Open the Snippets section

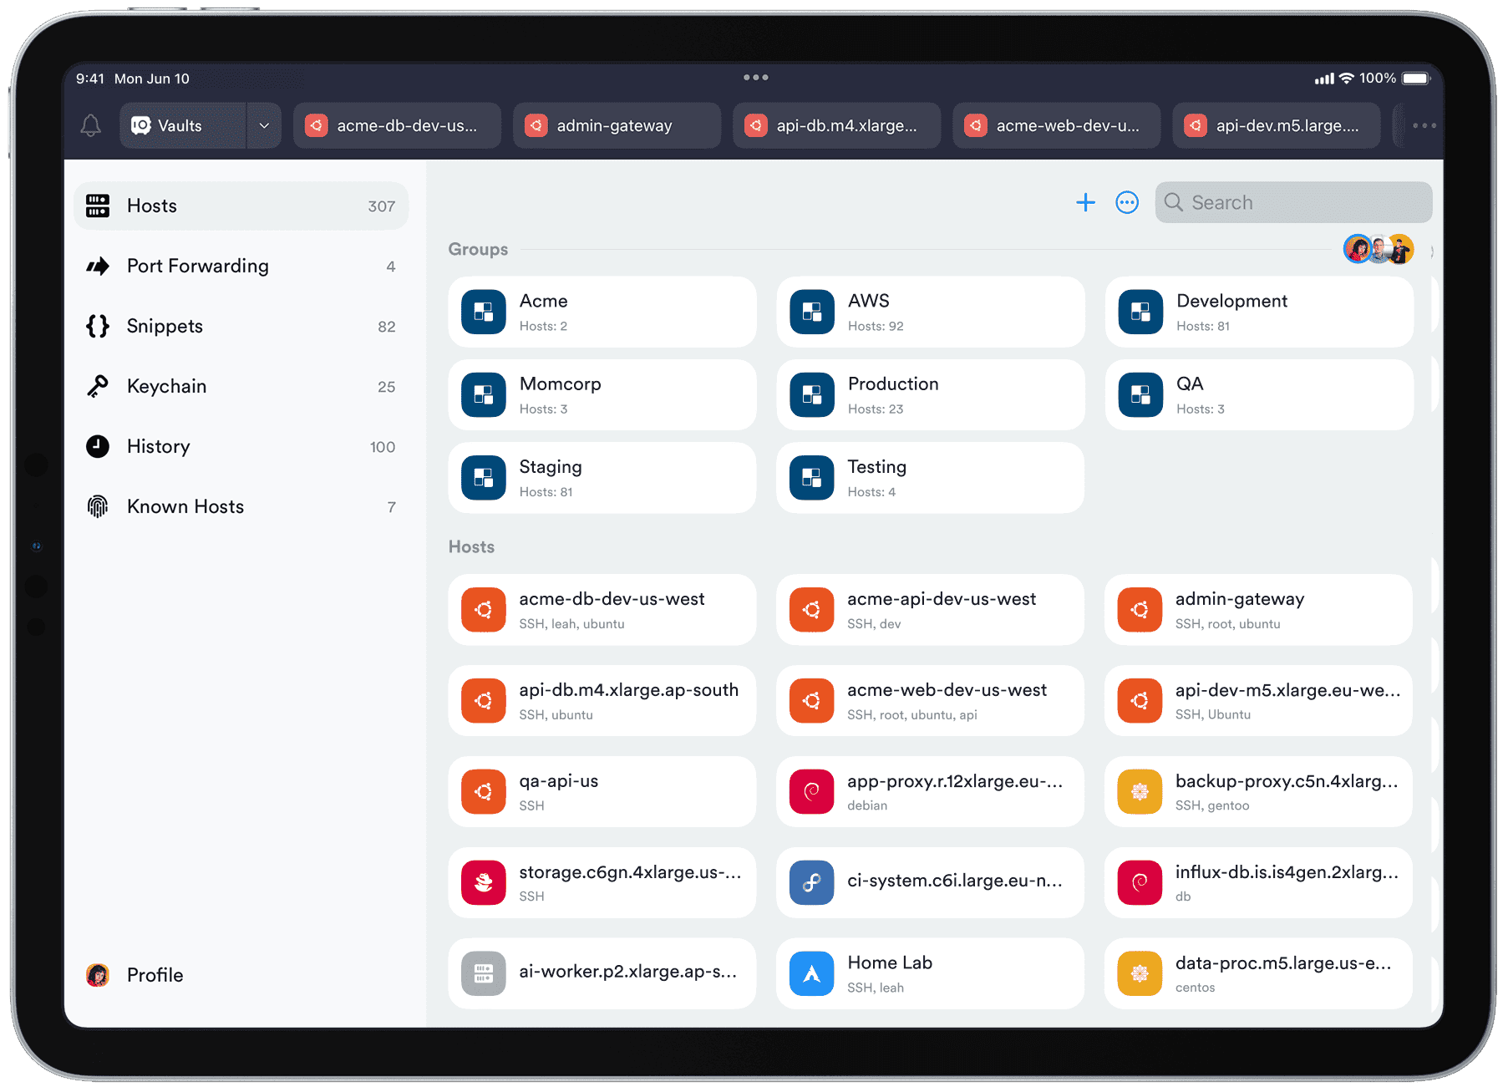(241, 326)
